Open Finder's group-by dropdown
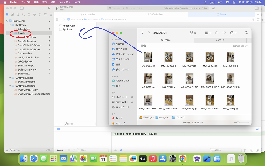The width and height of the screenshot is (265, 166). click(x=208, y=33)
